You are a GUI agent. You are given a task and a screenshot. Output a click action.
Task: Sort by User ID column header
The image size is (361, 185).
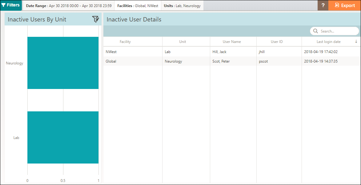[277, 42]
